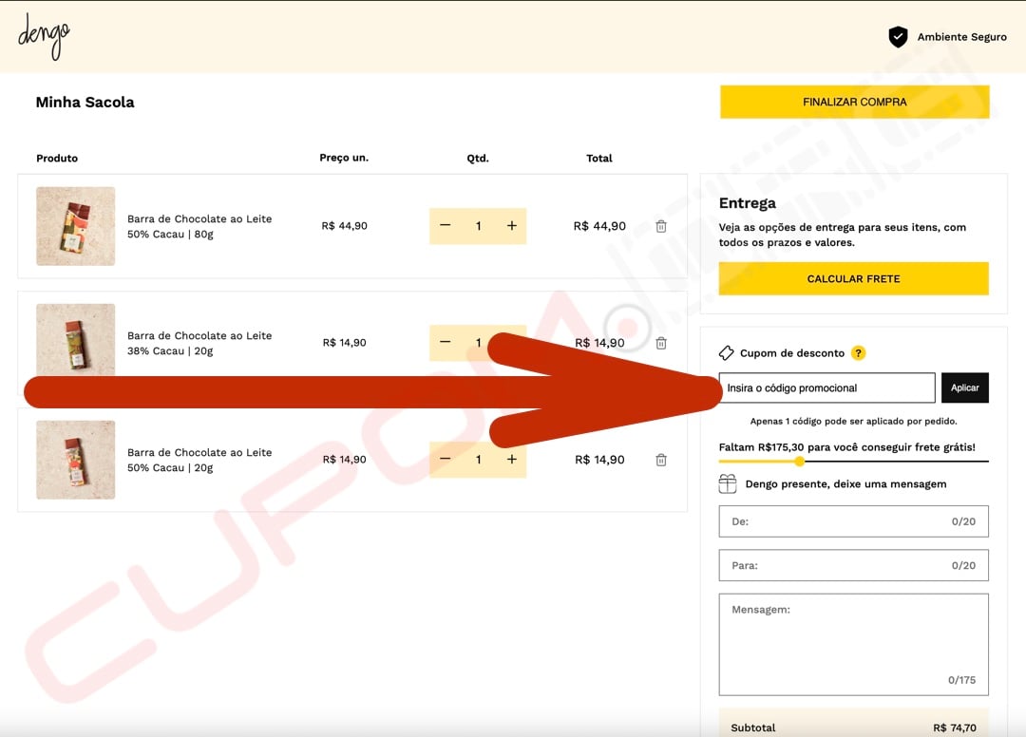Click the Minha Sacola heading

tap(85, 102)
